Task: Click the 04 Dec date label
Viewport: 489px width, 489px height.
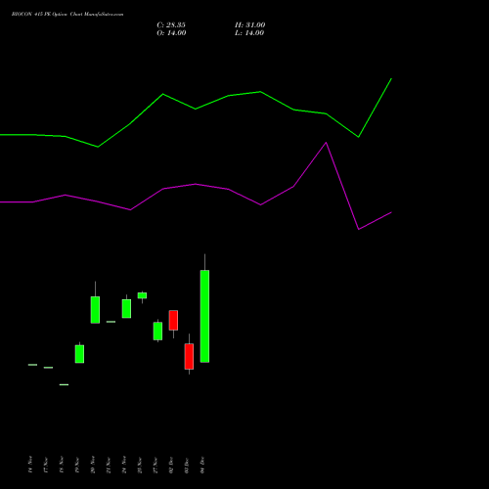Action: 202,465
